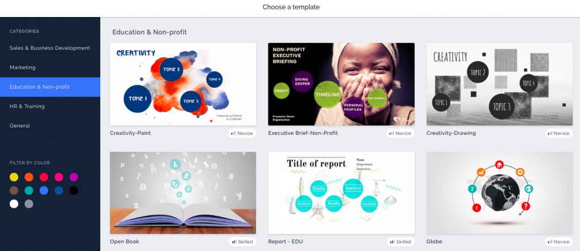Image resolution: width=580 pixels, height=251 pixels.
Task: Choose the brown color filter
Action: click(14, 190)
